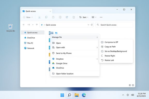Click the blue star in address bar

(42, 25)
